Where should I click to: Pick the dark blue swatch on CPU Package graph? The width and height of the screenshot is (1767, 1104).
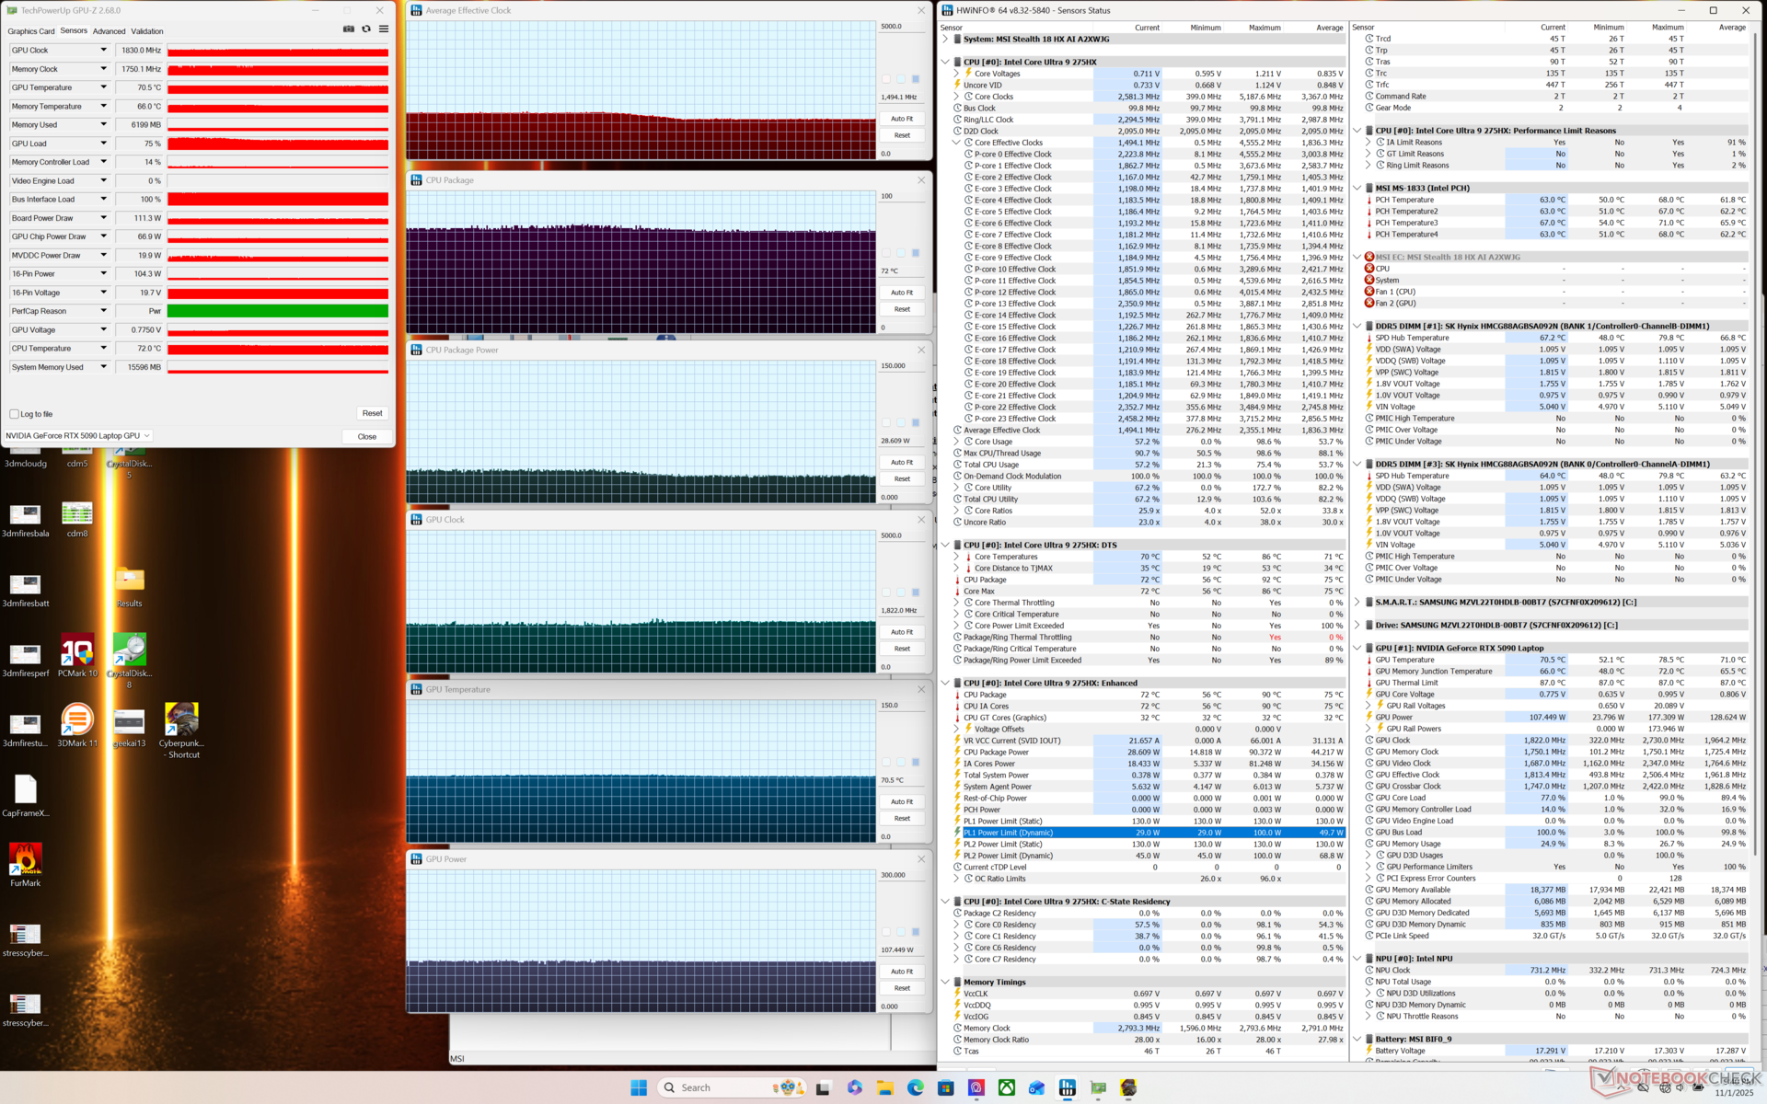[x=916, y=253]
